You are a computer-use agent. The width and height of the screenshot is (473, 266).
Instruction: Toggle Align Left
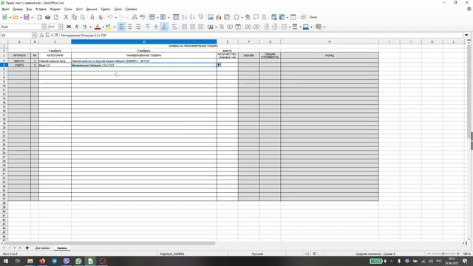click(121, 27)
